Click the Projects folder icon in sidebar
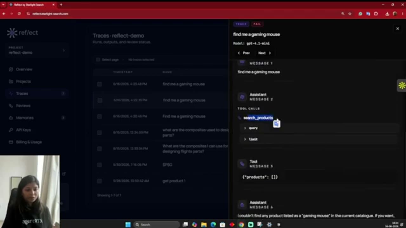 (11, 81)
